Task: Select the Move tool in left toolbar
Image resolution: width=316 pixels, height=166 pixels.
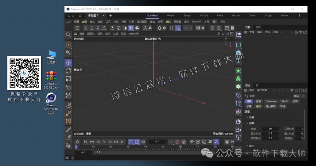Action: click(x=68, y=63)
